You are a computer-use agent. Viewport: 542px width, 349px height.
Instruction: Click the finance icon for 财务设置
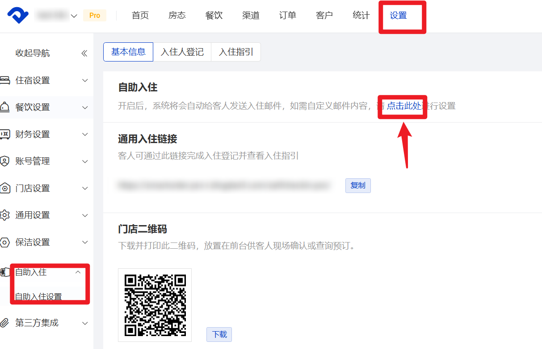(4, 135)
